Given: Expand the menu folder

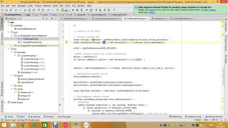Looking at the screenshot, I should coord(12,86).
